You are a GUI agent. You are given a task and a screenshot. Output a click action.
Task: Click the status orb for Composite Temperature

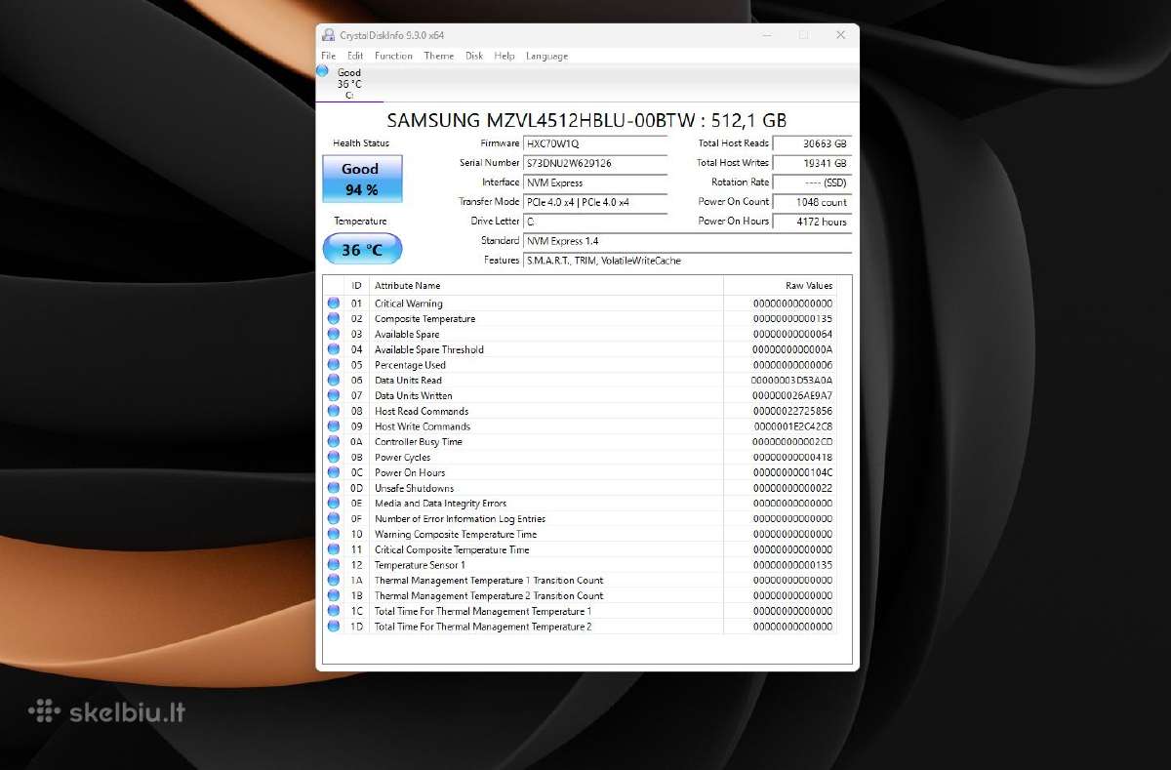pos(334,319)
